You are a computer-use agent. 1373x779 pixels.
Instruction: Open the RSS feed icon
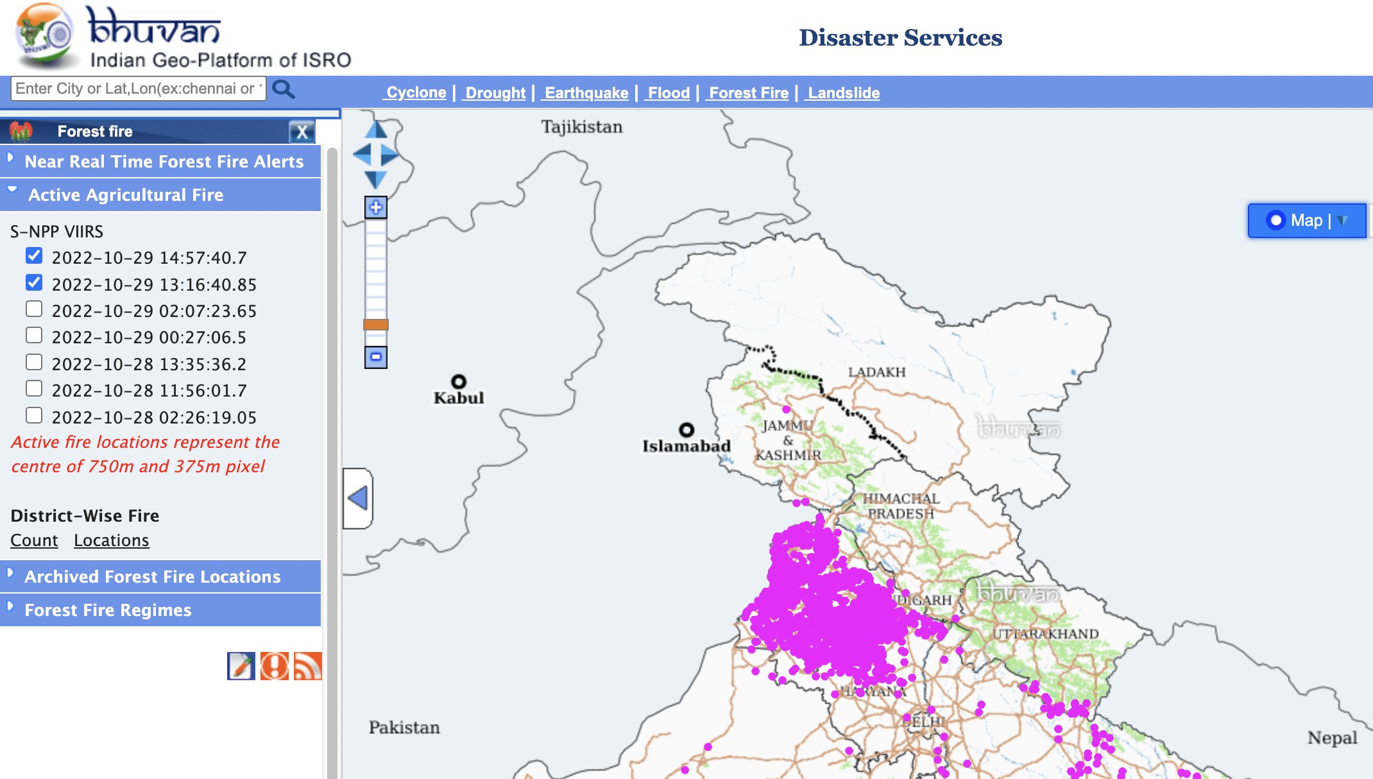click(x=308, y=666)
